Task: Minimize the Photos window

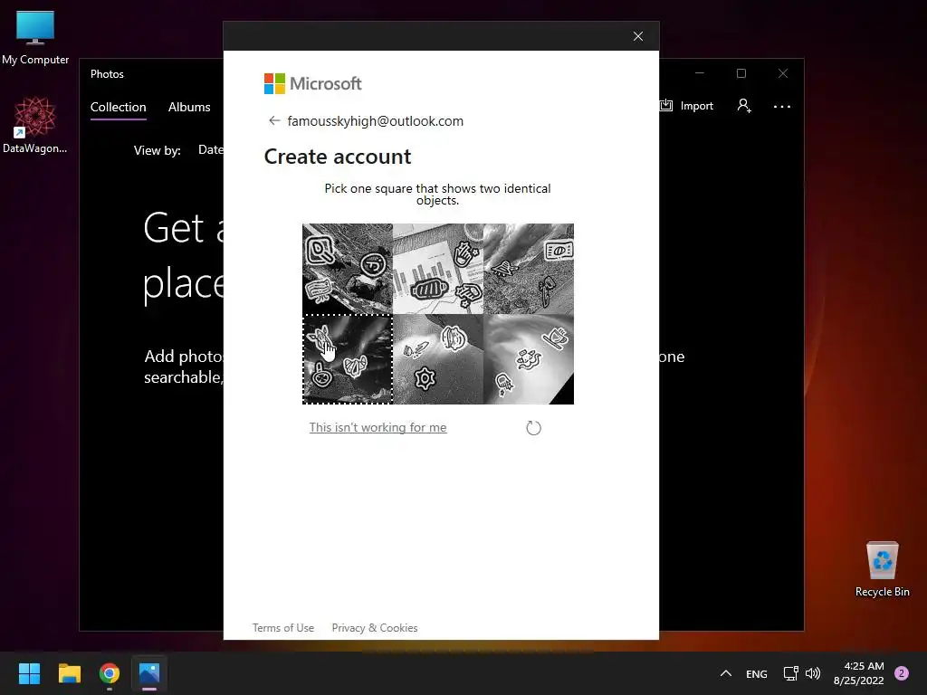Action: click(700, 73)
